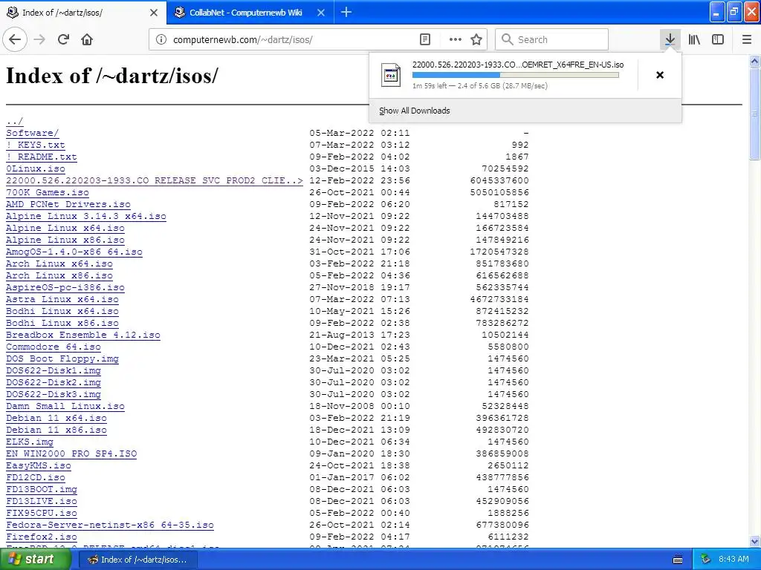Close the CollabNet Computernewb Wiki tab
The width and height of the screenshot is (761, 570).
point(321,13)
